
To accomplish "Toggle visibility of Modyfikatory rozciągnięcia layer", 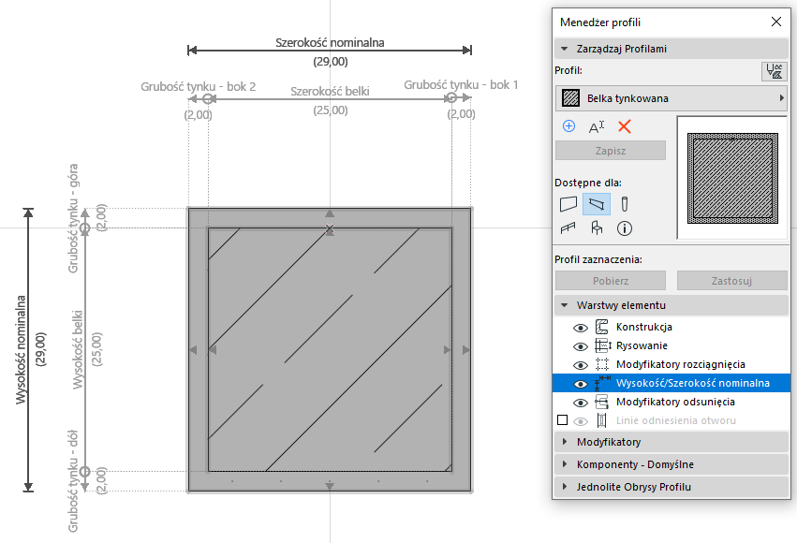I will 580,365.
